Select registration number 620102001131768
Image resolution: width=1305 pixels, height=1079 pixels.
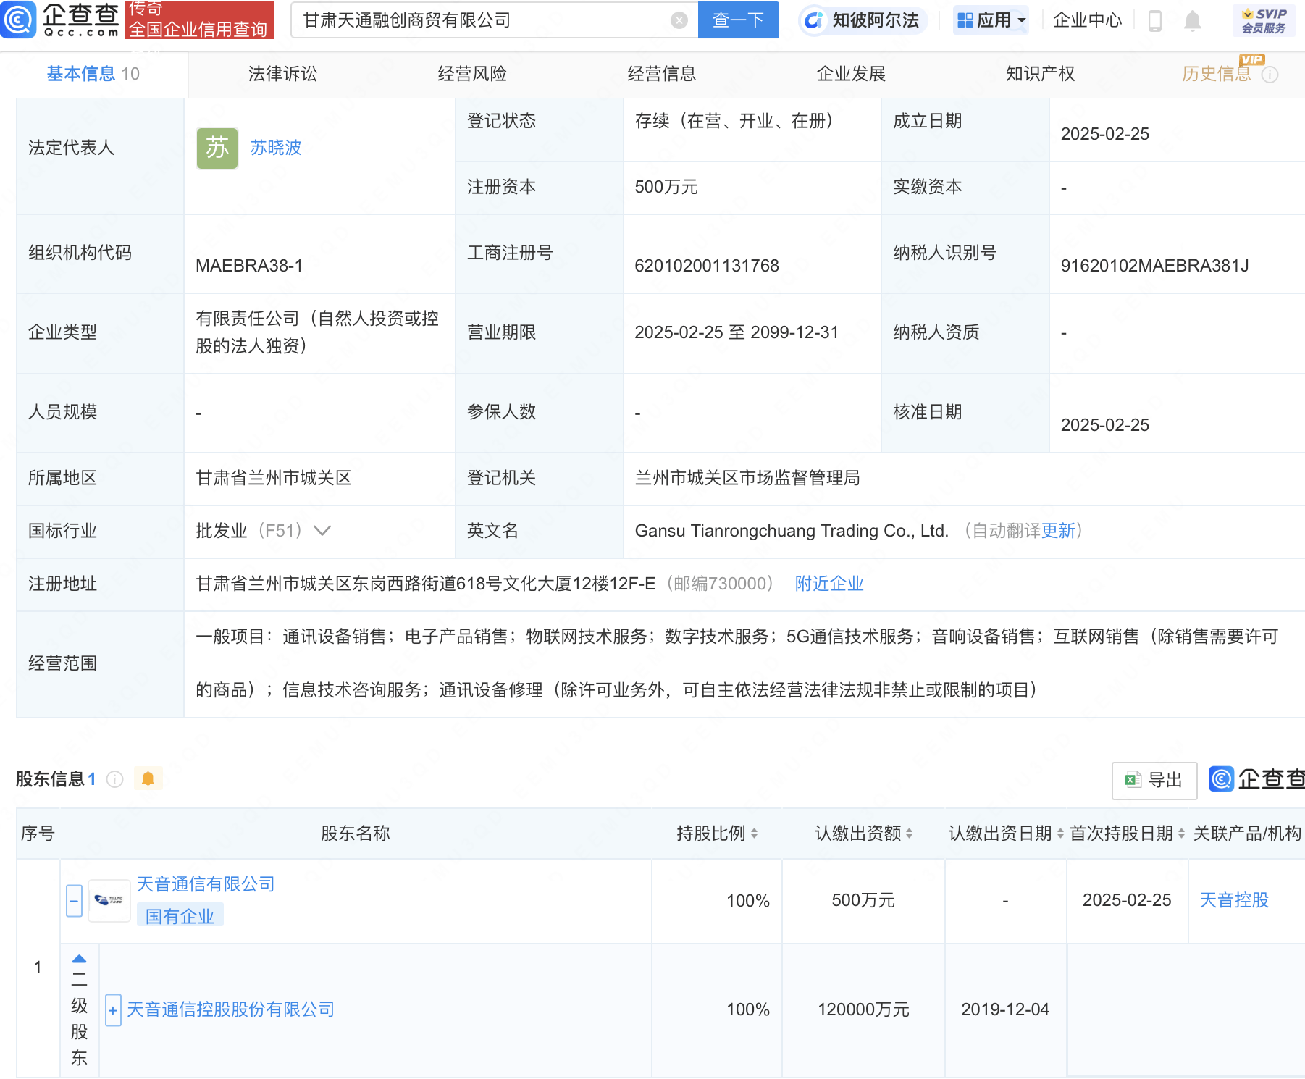coord(707,266)
